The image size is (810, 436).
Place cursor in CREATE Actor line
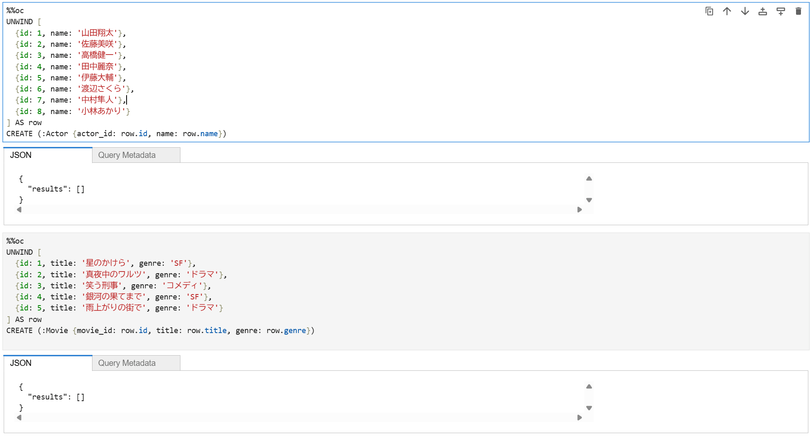click(116, 134)
